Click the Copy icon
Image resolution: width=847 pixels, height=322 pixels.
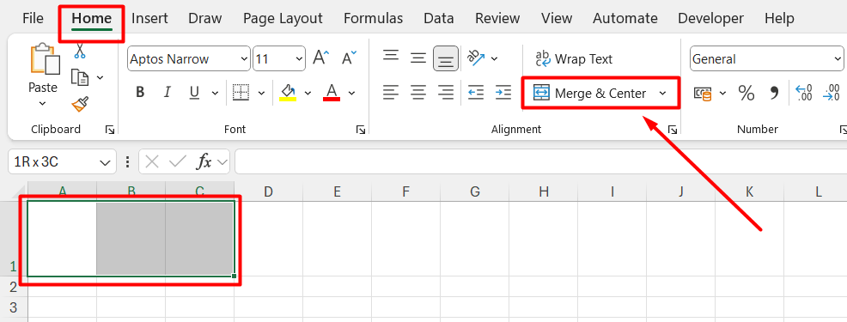(80, 78)
